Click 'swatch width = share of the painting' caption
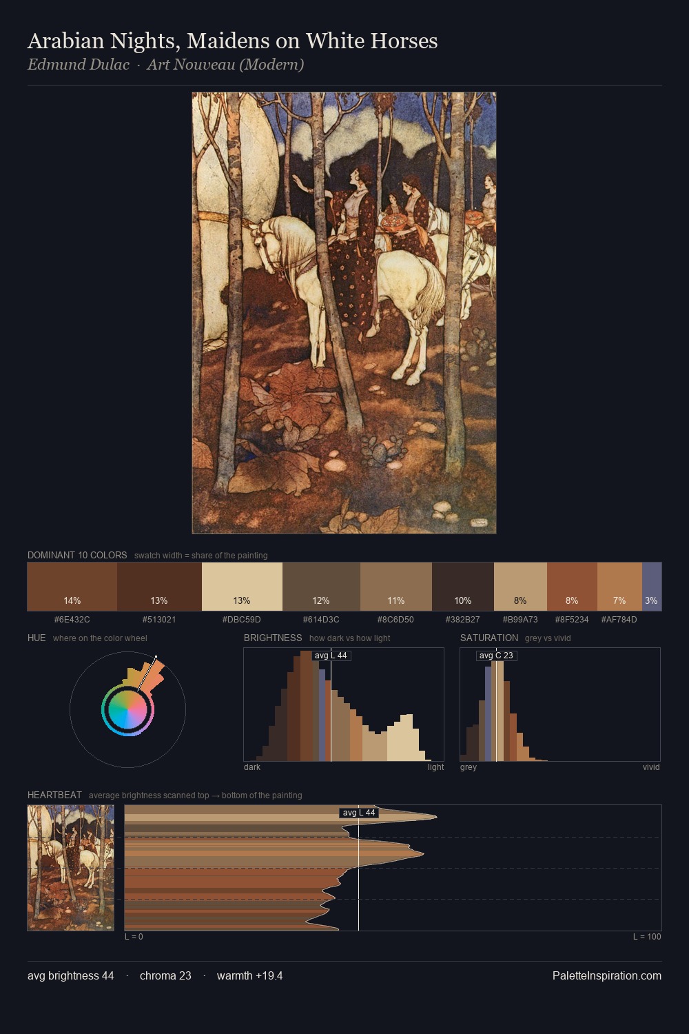 (201, 555)
